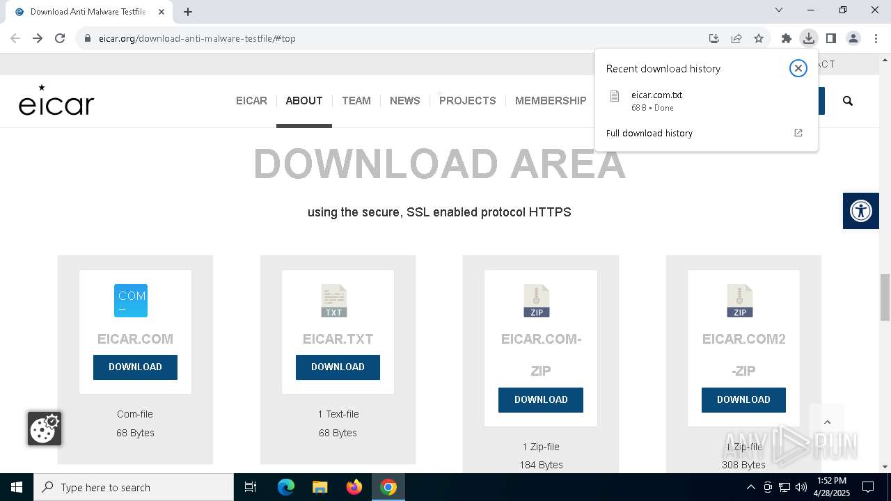Open the extensions puzzle icon
Viewport: 891px width, 501px height.
click(x=787, y=38)
